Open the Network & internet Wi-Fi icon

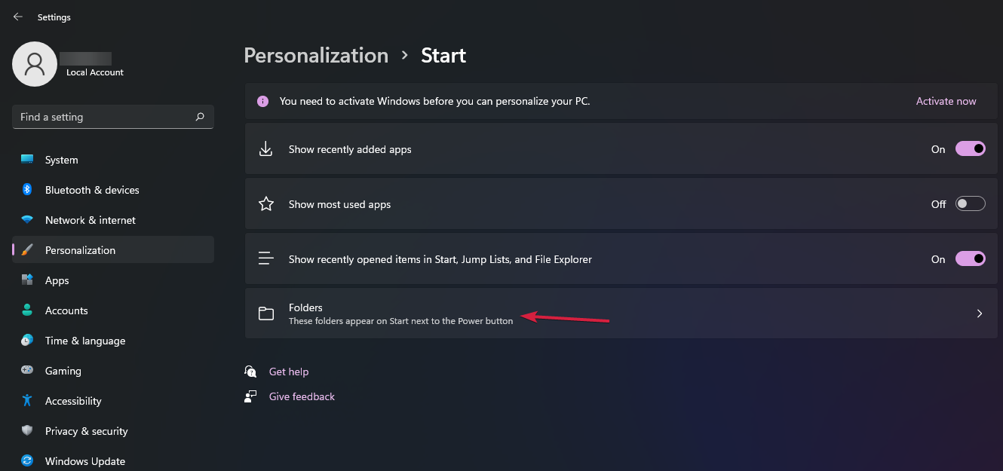coord(27,220)
